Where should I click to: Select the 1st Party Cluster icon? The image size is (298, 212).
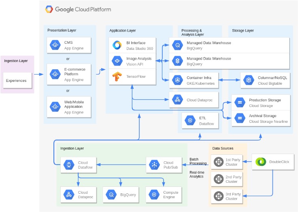tap(218, 162)
